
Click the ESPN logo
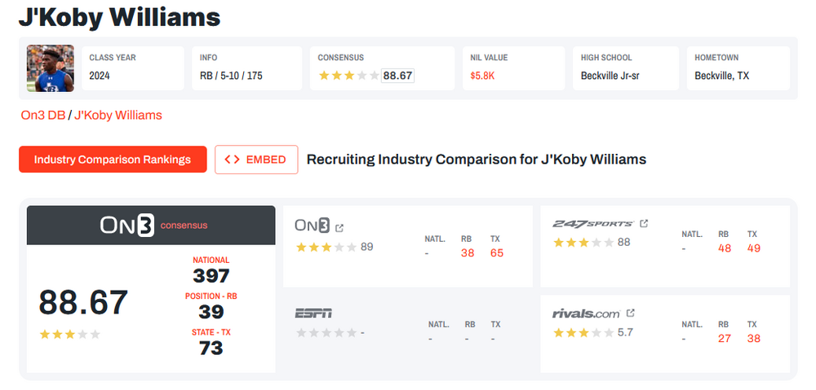pos(313,313)
